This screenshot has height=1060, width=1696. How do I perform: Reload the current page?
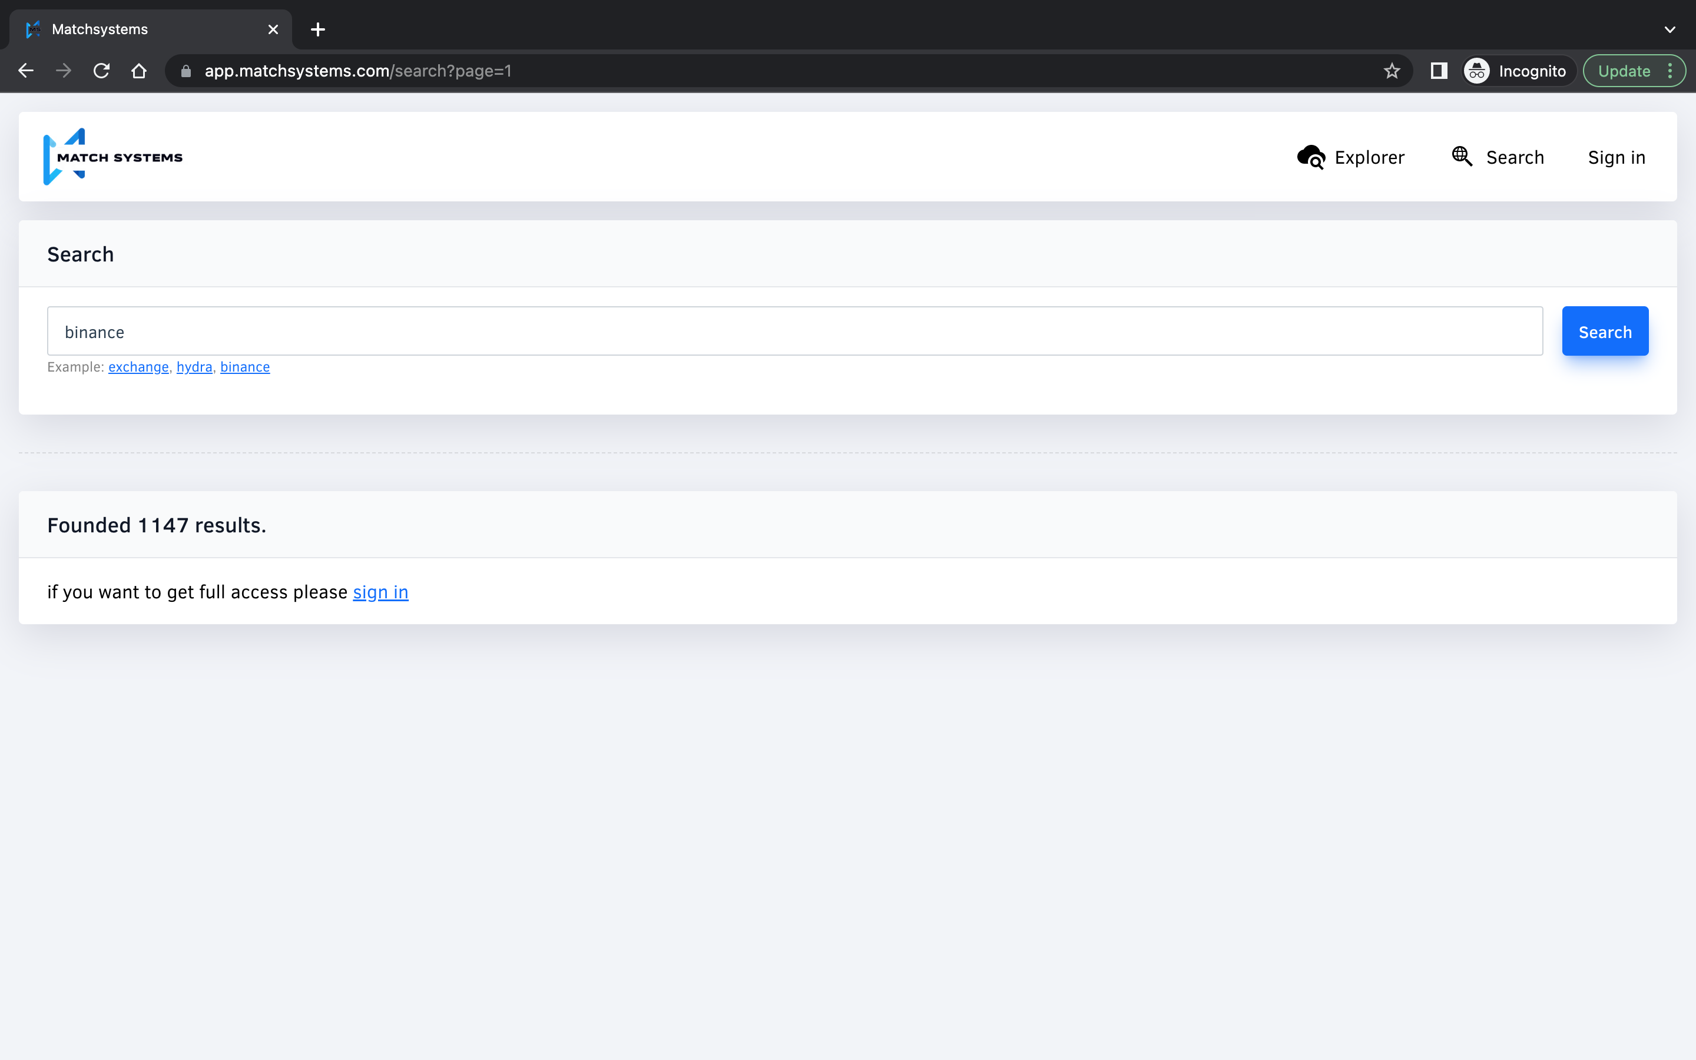pos(102,71)
